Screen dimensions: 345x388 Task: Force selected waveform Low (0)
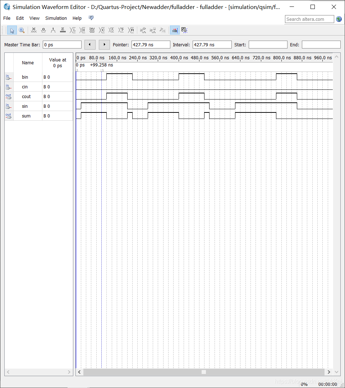pos(43,31)
